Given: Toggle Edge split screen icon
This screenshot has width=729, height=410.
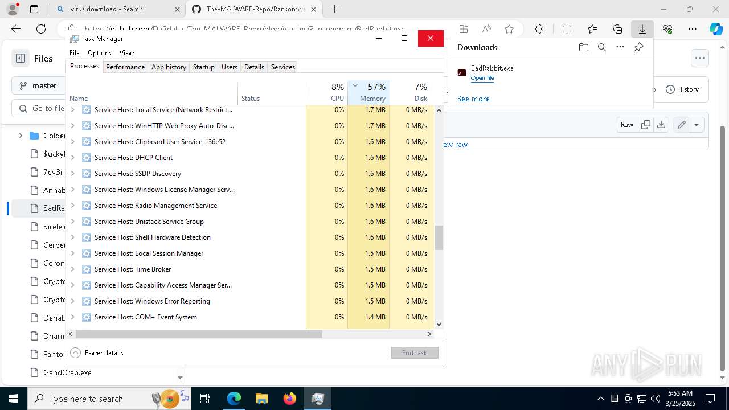Looking at the screenshot, I should pyautogui.click(x=567, y=29).
